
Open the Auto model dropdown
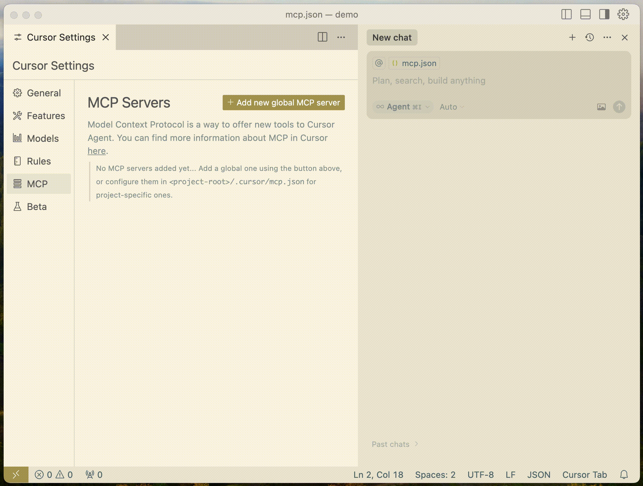(x=451, y=107)
